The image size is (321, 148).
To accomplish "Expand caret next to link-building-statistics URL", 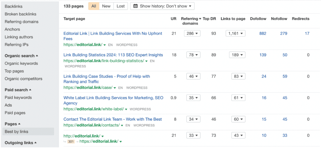I will [x=146, y=61].
